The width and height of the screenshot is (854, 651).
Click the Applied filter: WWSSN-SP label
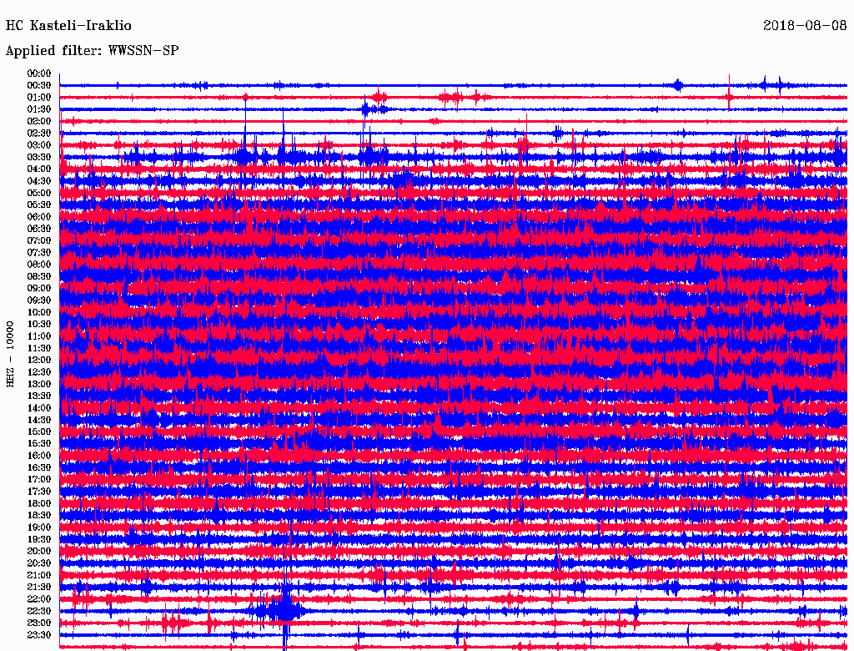92,51
